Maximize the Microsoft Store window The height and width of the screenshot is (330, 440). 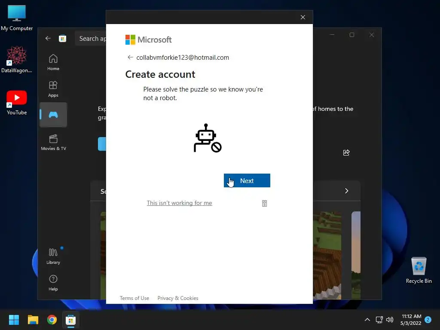352,35
